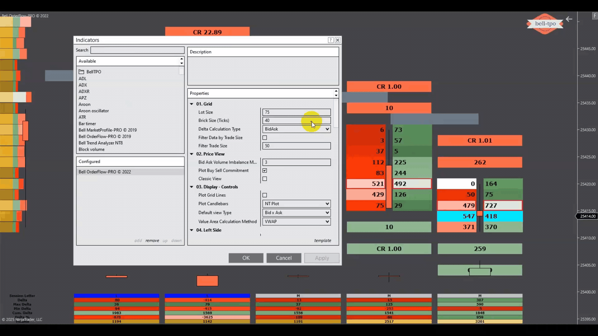Image resolution: width=598 pixels, height=336 pixels.
Task: Uncheck Plot Buy Sell Commitment checkbox
Action: tap(265, 170)
